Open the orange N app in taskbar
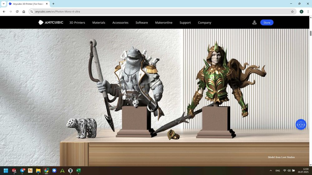Image resolution: width=312 pixels, height=175 pixels. (30, 170)
